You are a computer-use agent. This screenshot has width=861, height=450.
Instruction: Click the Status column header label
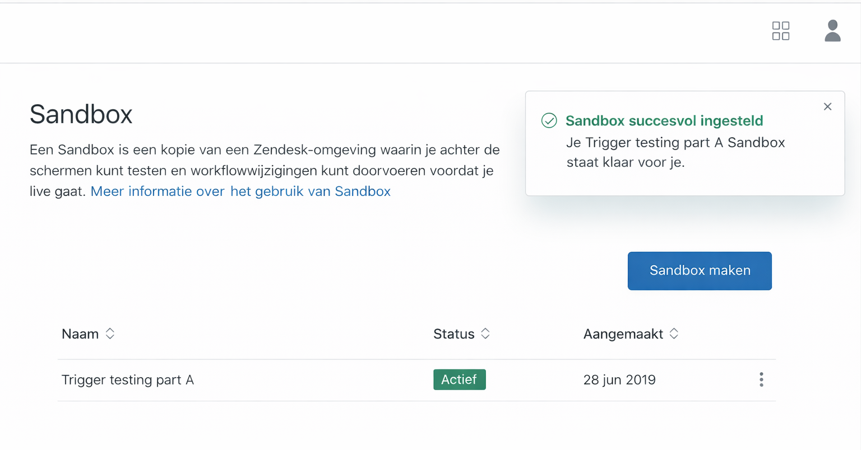click(453, 334)
